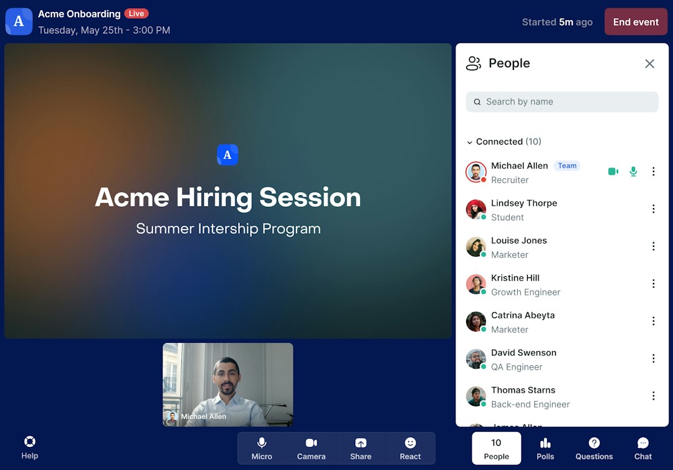Select Michael Allen's video thumbnail
Image resolution: width=673 pixels, height=470 pixels.
coord(228,385)
